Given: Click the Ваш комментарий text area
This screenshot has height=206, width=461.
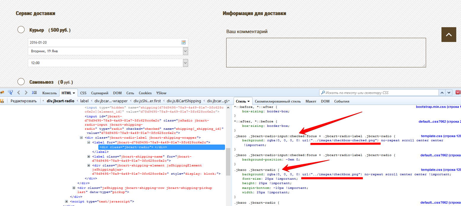Looking at the screenshot, I should tap(326, 52).
